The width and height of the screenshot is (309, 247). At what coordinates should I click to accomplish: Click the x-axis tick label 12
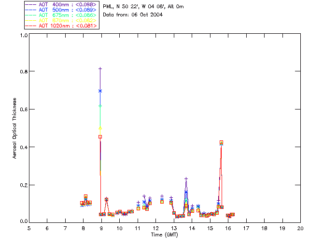pos(155,228)
